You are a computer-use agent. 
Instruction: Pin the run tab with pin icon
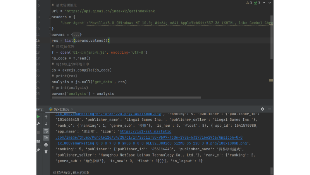(38, 150)
